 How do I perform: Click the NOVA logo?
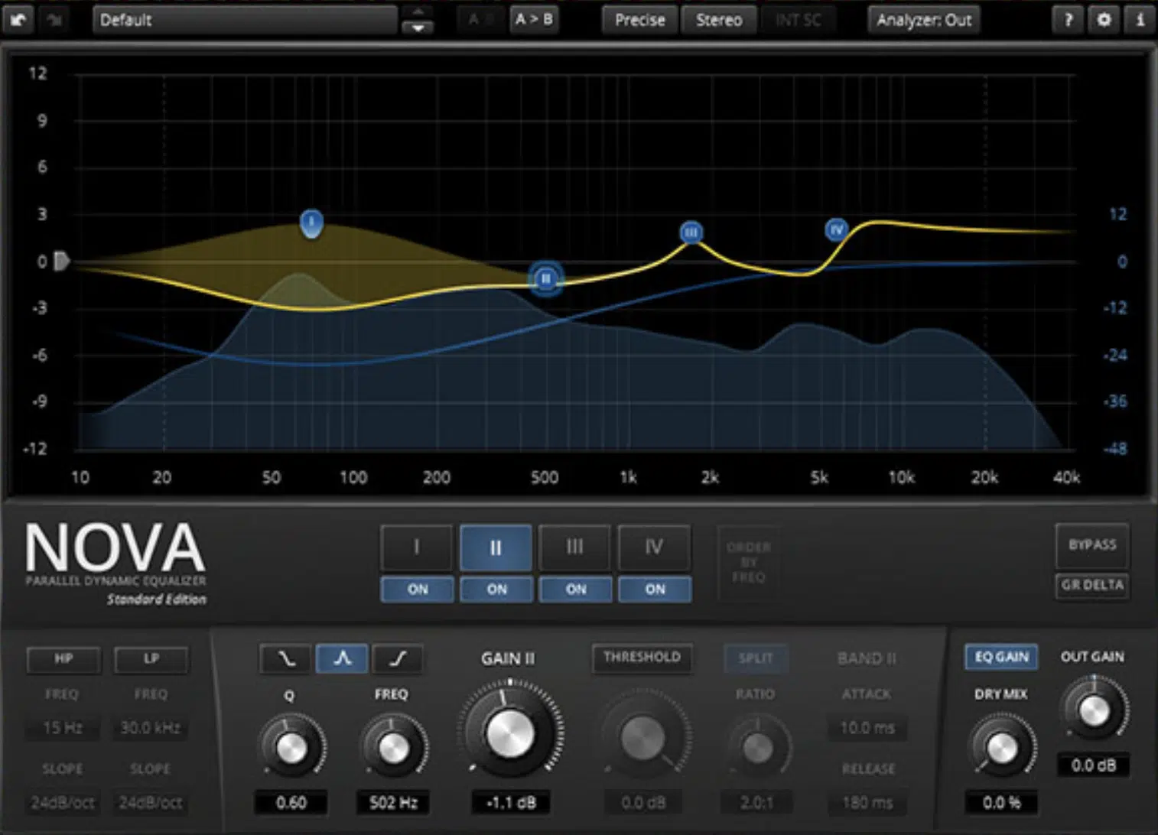click(x=115, y=548)
